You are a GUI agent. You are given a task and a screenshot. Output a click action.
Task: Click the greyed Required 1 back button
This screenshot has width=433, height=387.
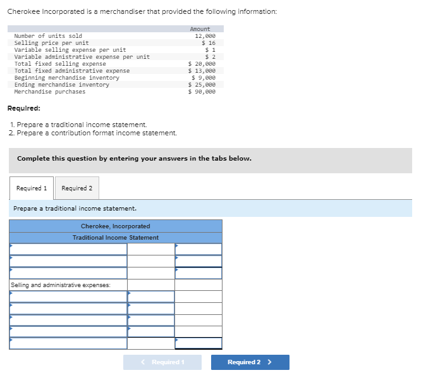[x=162, y=362]
